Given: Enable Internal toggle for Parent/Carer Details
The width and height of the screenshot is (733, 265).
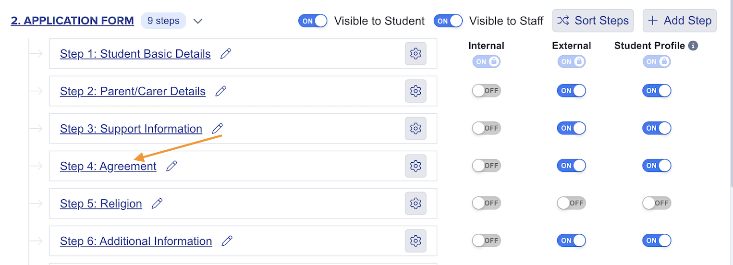Looking at the screenshot, I should 486,91.
